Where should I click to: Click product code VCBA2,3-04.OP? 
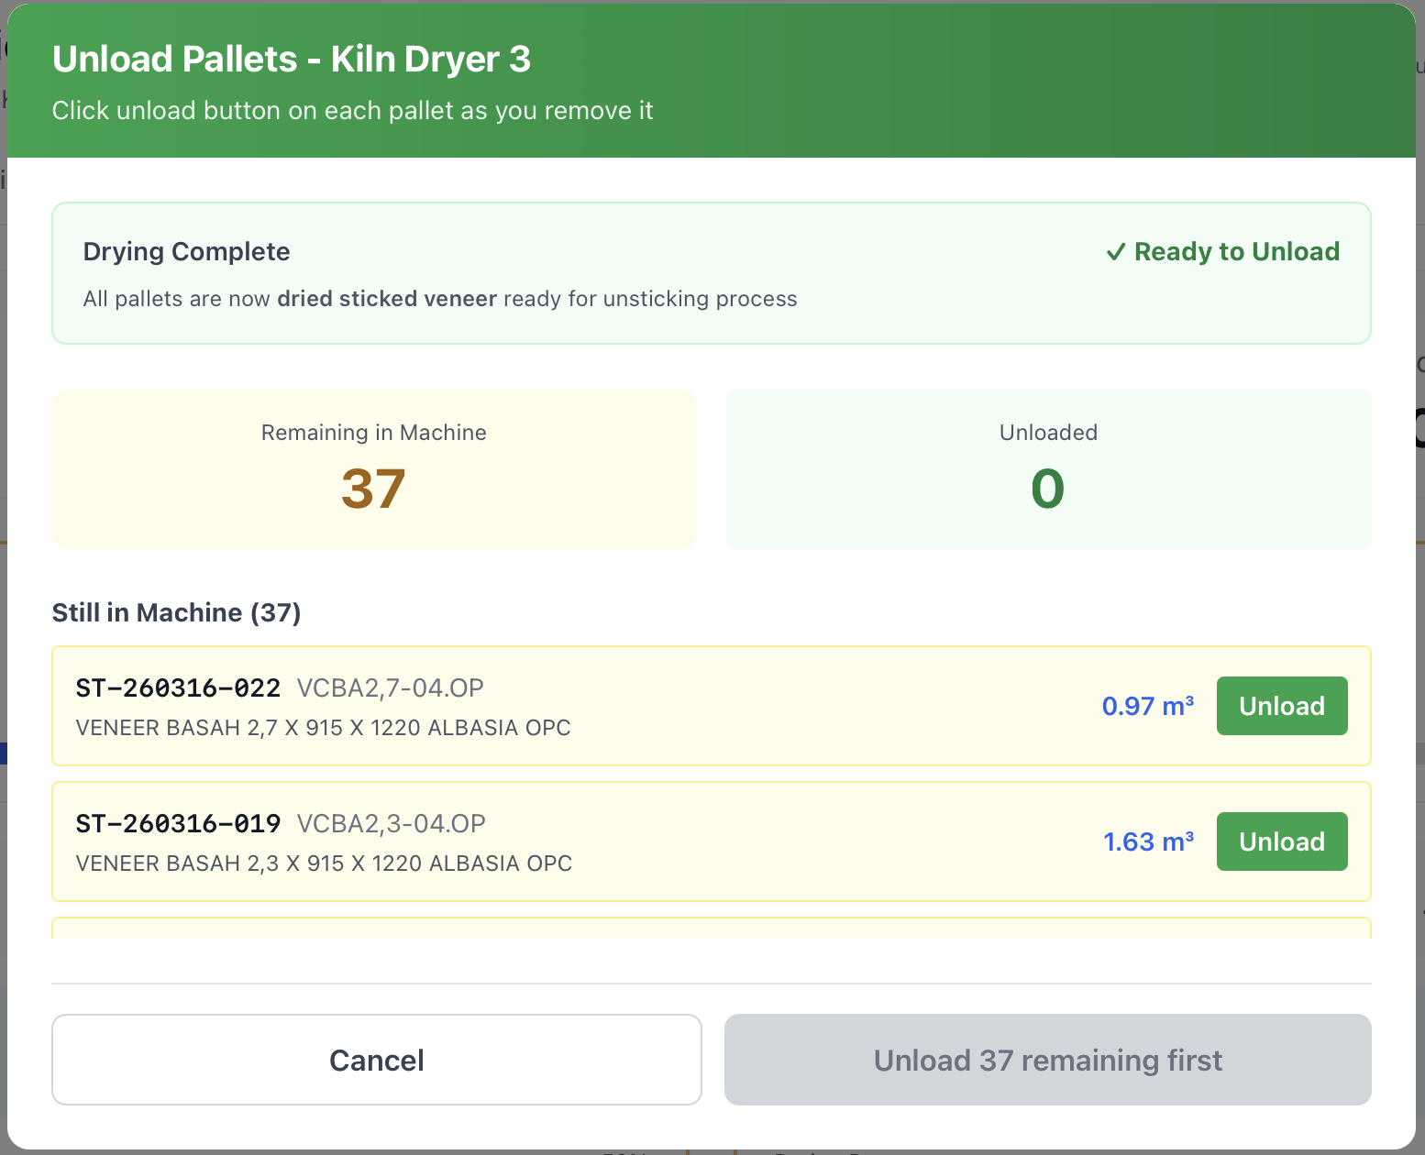391,823
